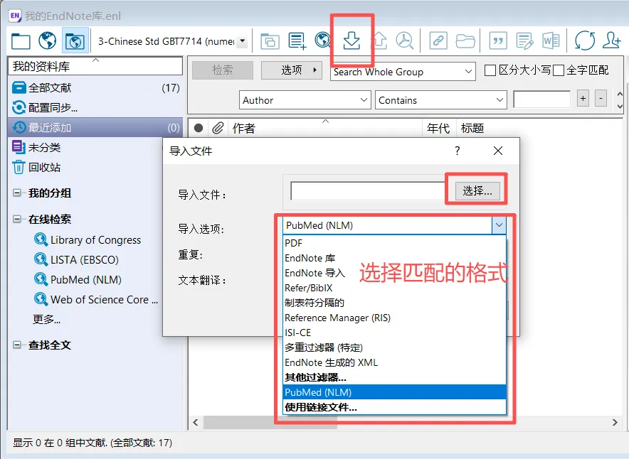Click the import option dropdown arrow
Image resolution: width=629 pixels, height=459 pixels.
point(499,225)
